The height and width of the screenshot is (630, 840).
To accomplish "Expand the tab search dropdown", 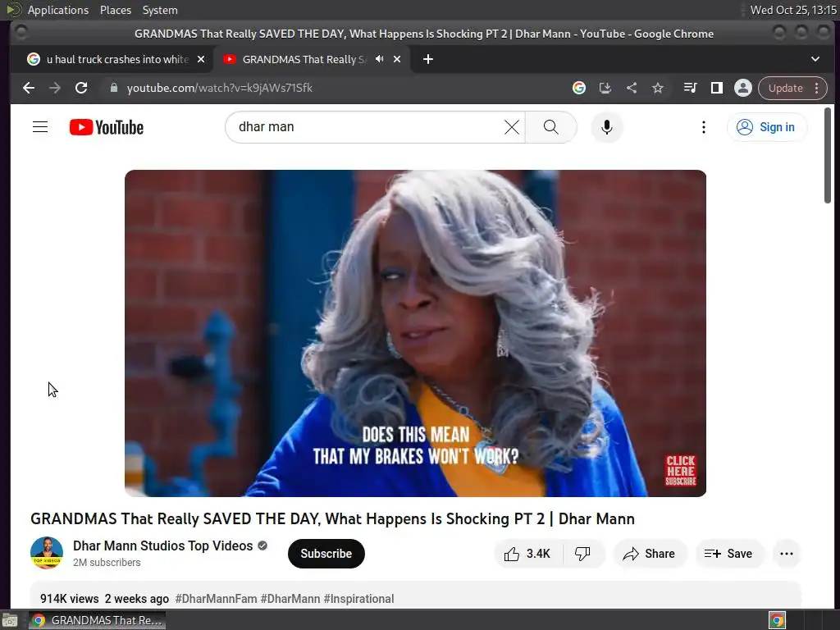I will [815, 59].
